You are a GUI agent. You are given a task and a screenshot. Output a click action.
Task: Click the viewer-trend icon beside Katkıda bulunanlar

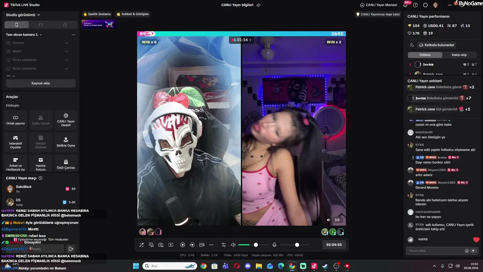(x=412, y=45)
